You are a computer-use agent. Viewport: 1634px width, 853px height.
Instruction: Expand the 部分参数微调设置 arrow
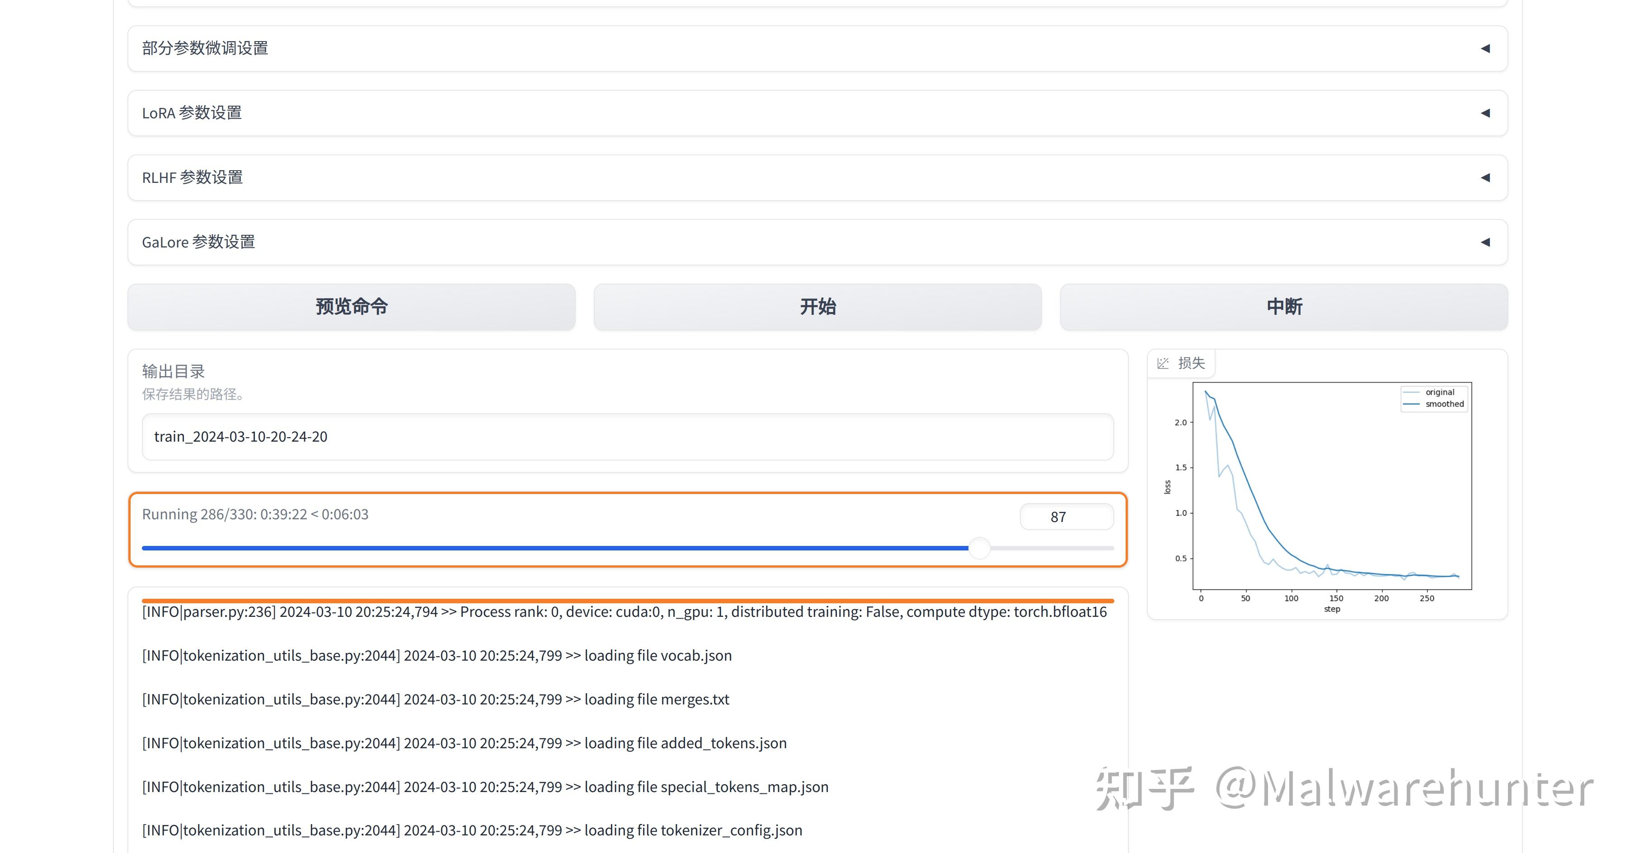coord(1486,48)
